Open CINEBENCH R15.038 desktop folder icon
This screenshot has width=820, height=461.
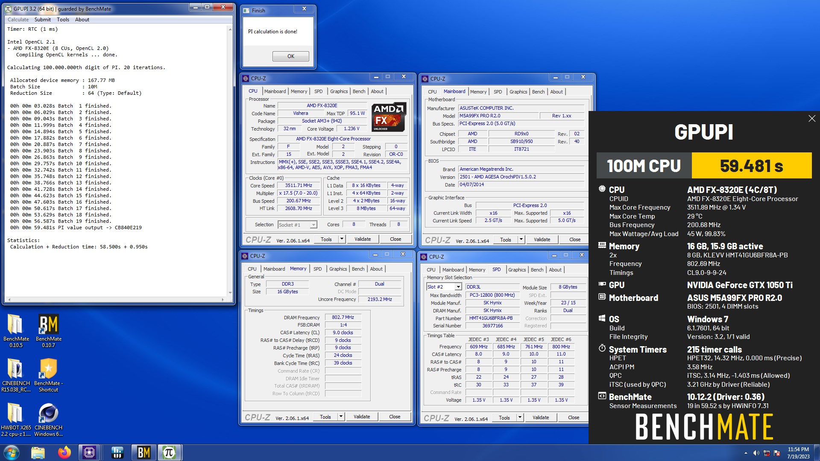tap(16, 375)
